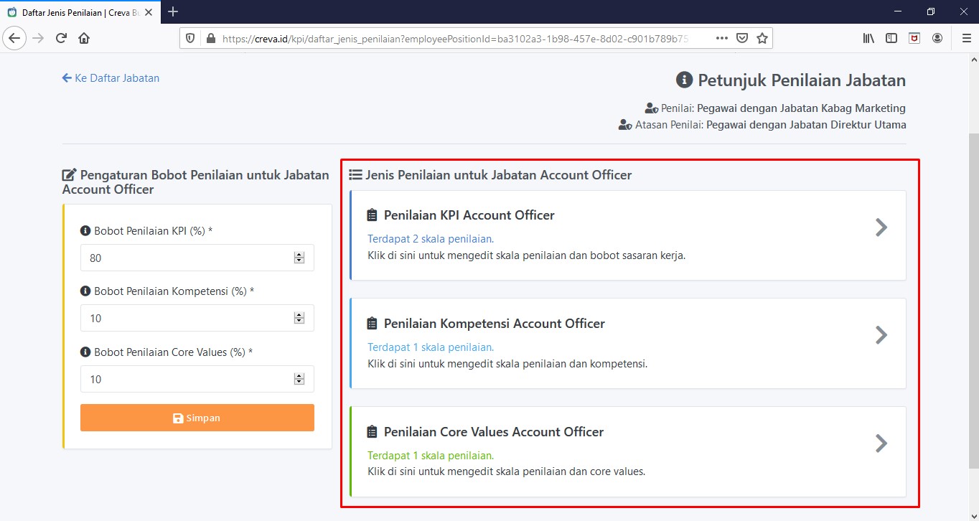Screen dimensions: 979x521
Task: Click the tracking protection shield icon
Action: (x=190, y=38)
